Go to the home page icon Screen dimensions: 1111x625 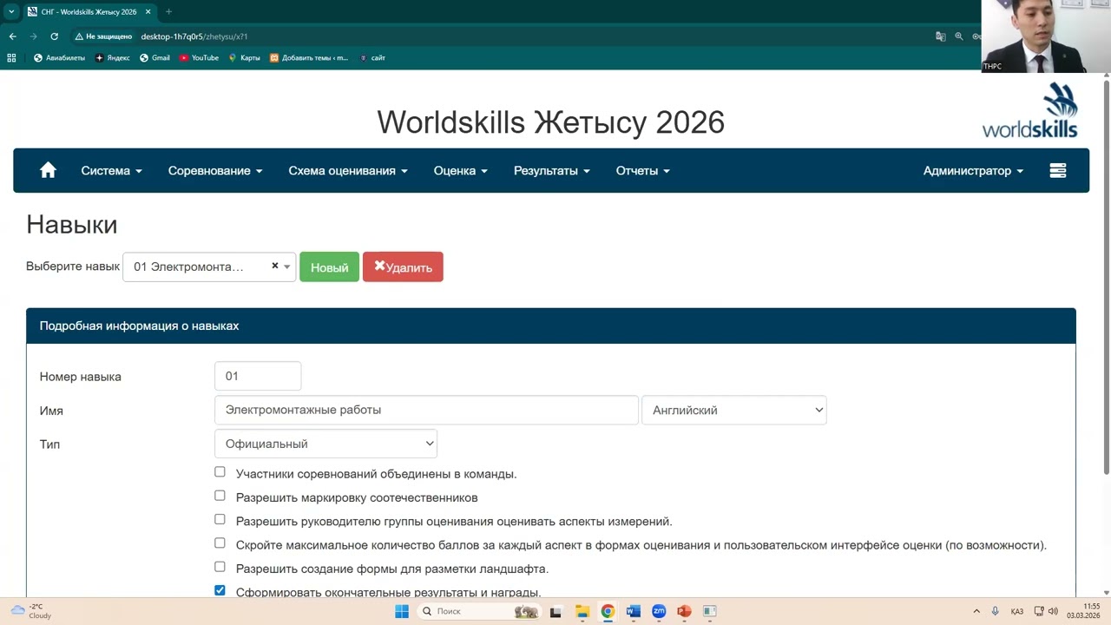pos(48,170)
